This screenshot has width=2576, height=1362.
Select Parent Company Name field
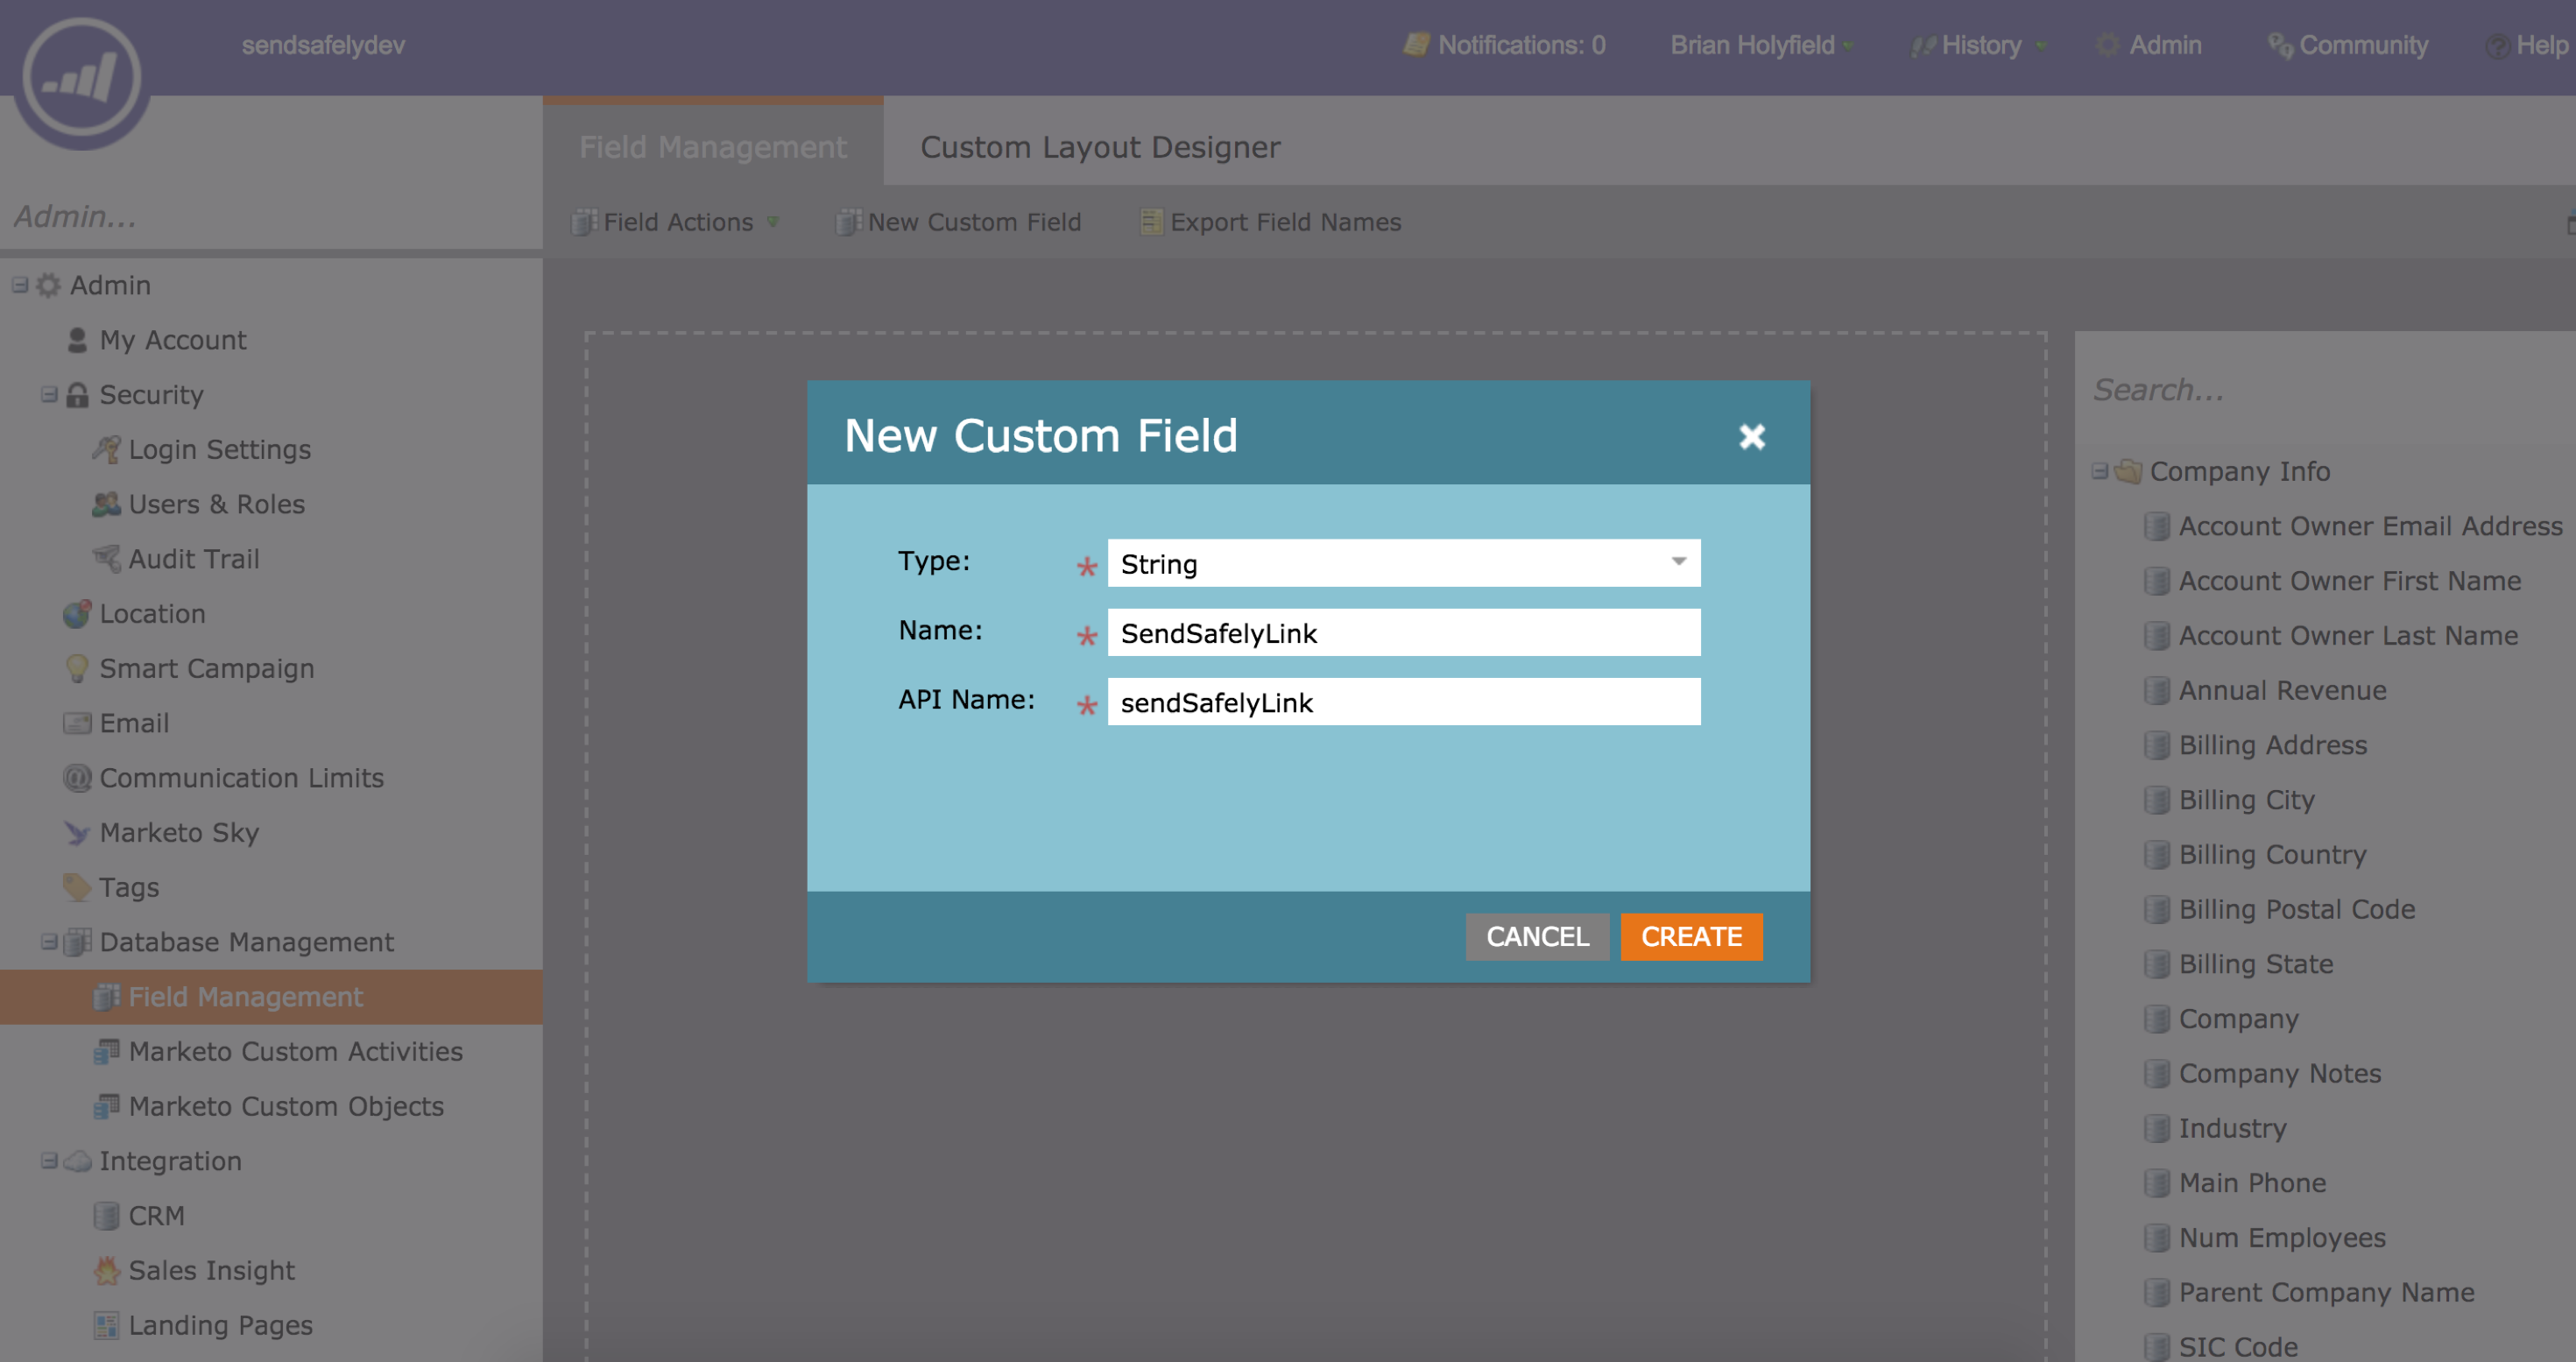click(x=2326, y=1293)
